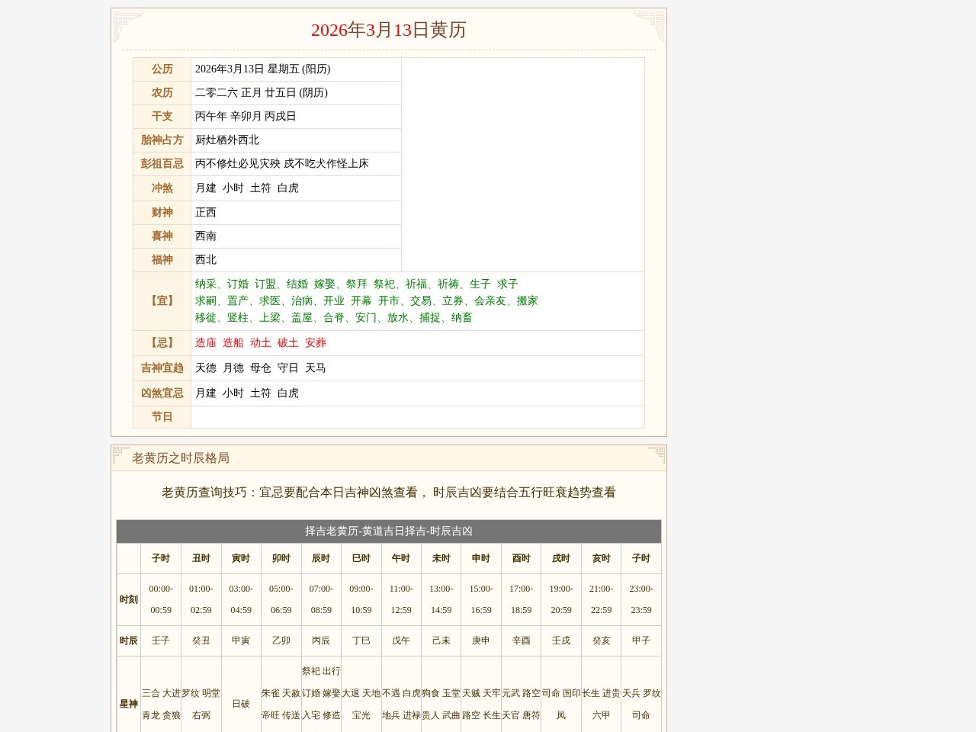
Task: Select the 安葬 taboo link
Action: click(316, 342)
